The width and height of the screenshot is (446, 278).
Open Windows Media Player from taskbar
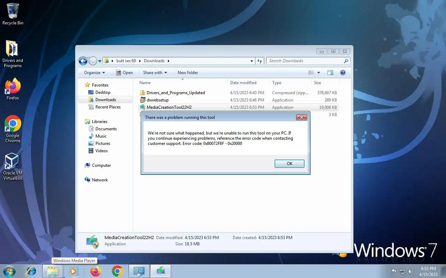click(74, 271)
